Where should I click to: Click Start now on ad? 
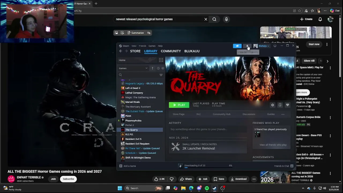click(x=314, y=44)
